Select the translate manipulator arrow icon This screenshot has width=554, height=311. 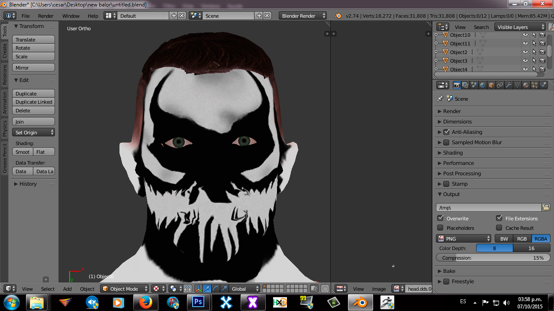207,289
